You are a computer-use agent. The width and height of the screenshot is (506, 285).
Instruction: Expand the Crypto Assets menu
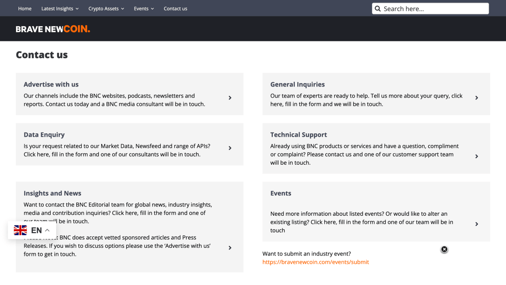106,8
